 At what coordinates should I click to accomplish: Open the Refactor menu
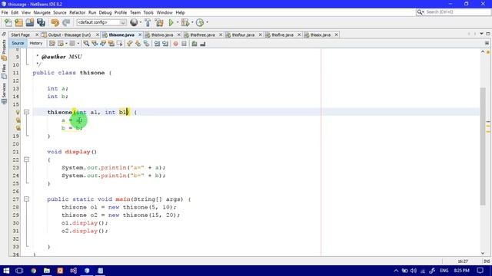coord(77,12)
